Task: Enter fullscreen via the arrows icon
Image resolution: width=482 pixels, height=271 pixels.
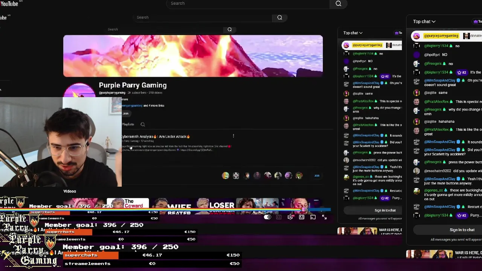Action: click(x=324, y=217)
